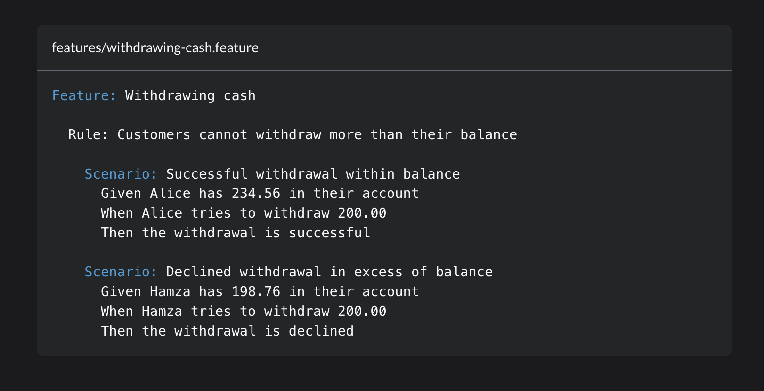Click the blue Feature: keyword

point(84,95)
